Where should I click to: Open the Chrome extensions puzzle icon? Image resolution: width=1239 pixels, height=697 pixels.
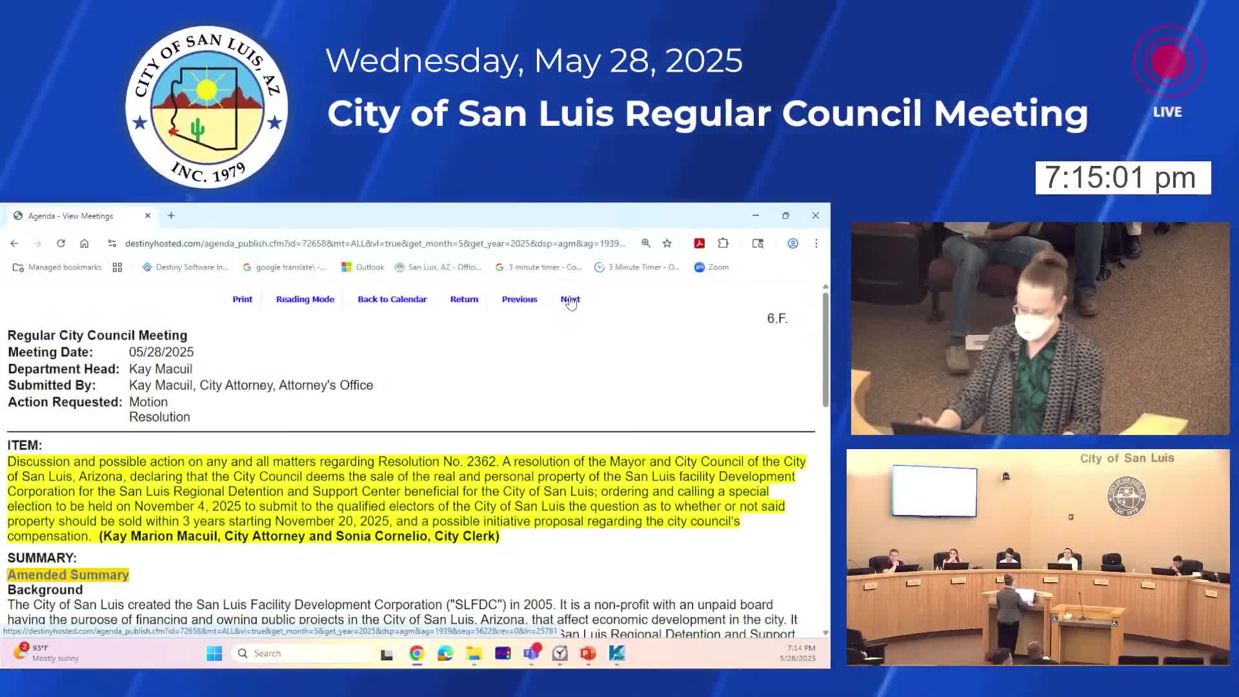[723, 243]
